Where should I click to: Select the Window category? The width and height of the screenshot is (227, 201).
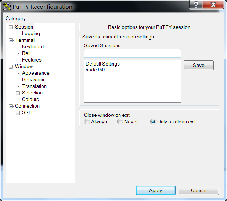click(x=24, y=66)
